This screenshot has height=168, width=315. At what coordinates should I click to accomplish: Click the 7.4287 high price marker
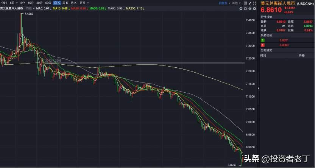click(x=29, y=14)
